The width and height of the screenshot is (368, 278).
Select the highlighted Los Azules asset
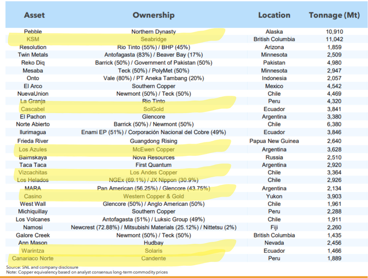pyautogui.click(x=33, y=149)
